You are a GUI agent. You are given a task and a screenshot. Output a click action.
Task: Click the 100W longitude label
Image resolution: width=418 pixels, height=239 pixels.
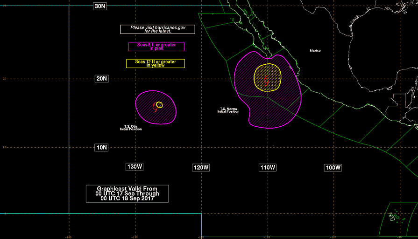pos(333,167)
